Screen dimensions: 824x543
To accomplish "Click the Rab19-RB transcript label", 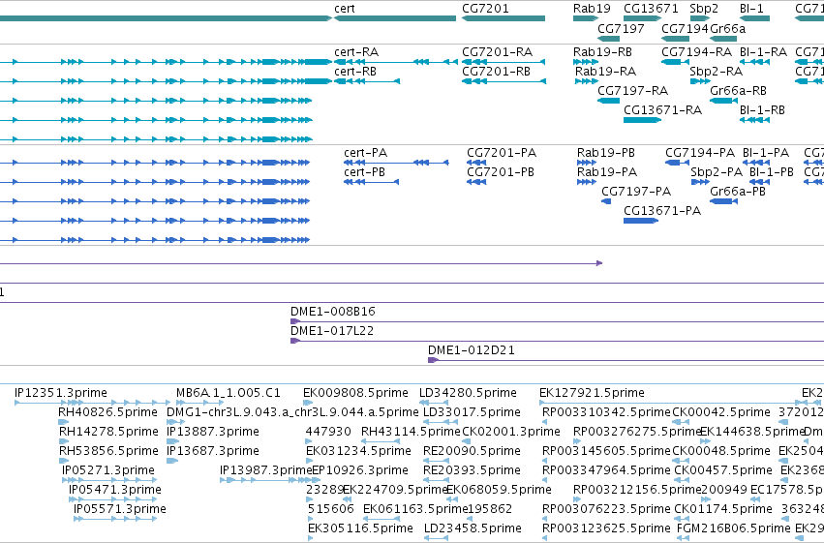I will pos(602,52).
